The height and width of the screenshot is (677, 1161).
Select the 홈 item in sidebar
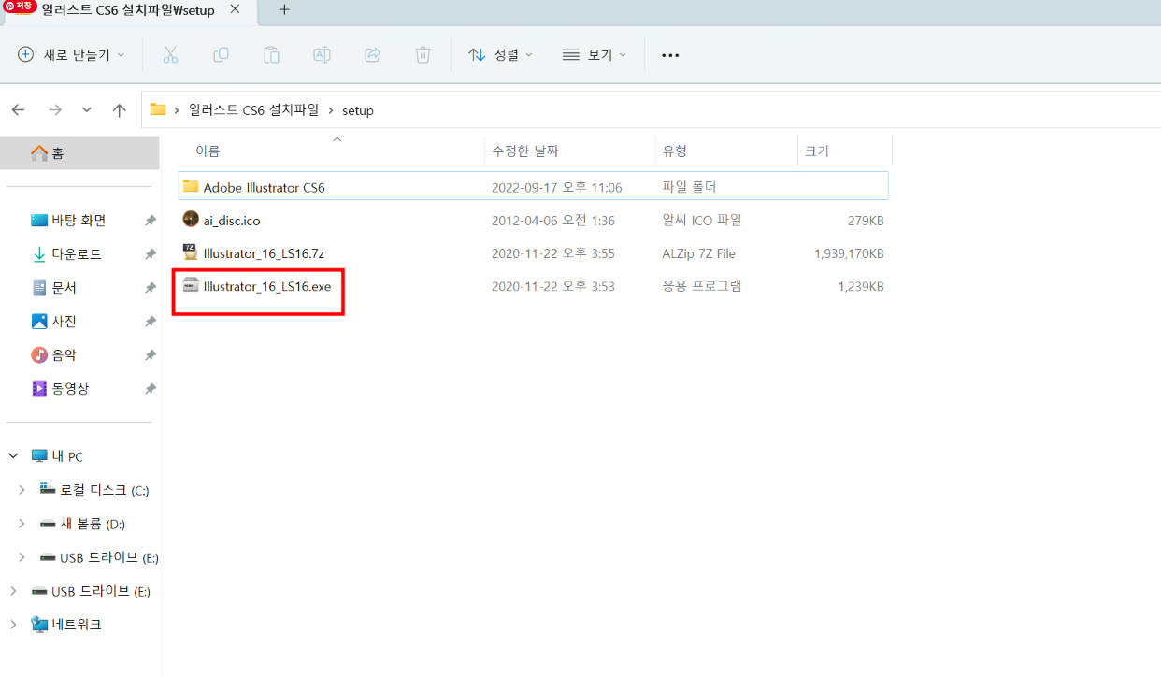[80, 152]
